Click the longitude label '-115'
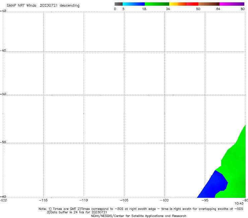This screenshot has width=248, height=218. point(43,200)
